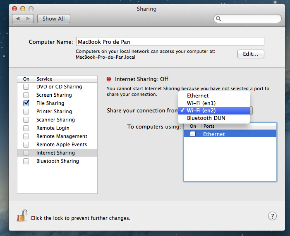Enable the Bluetooth Sharing checkbox

pyautogui.click(x=26, y=161)
